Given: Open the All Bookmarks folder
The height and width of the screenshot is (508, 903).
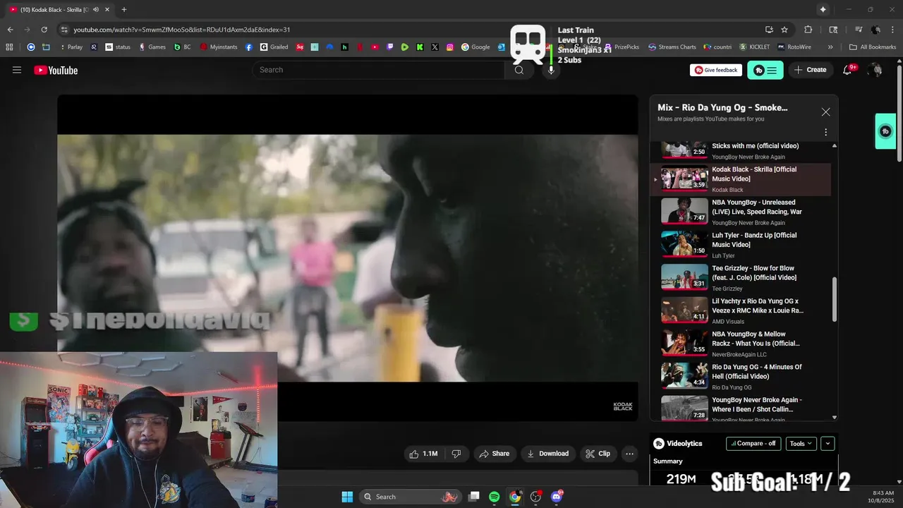Looking at the screenshot, I should point(873,47).
